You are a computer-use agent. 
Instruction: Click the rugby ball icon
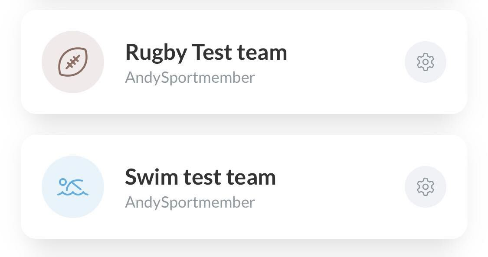tap(73, 62)
